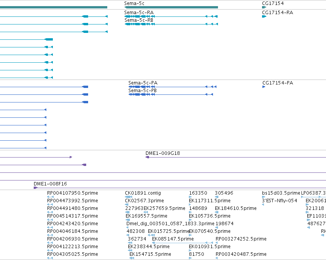Click the 163350 feature label
This screenshot has height=260, width=326.
coord(198,193)
